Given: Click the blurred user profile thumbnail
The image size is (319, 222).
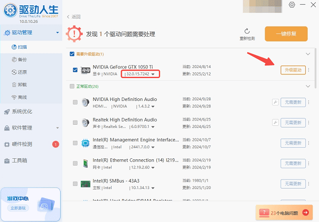Looking at the screenshot, I should click(x=263, y=6).
